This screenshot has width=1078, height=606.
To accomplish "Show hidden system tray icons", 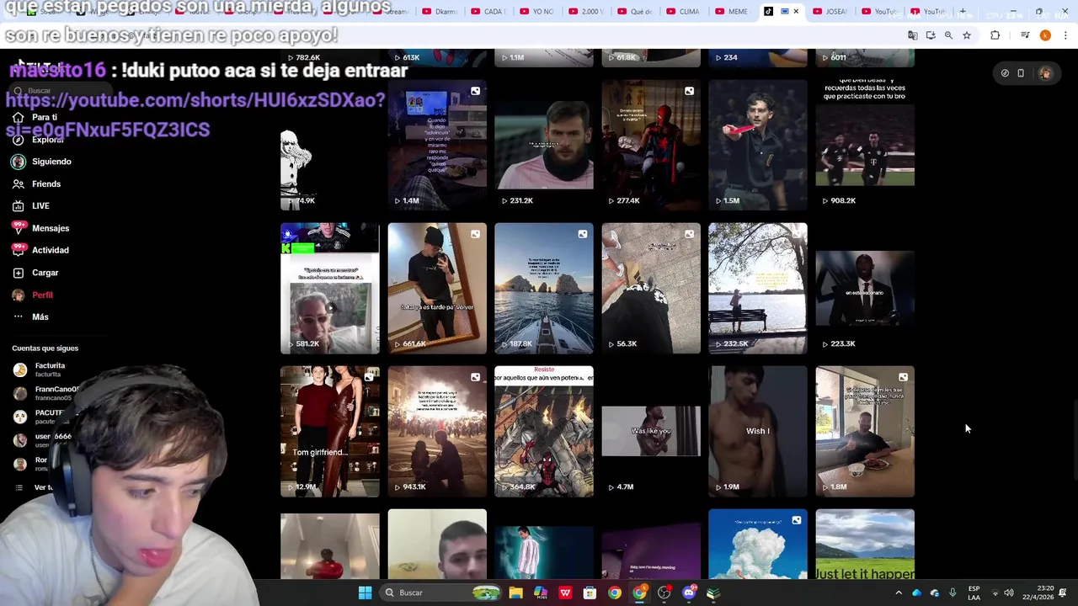I will [x=899, y=593].
